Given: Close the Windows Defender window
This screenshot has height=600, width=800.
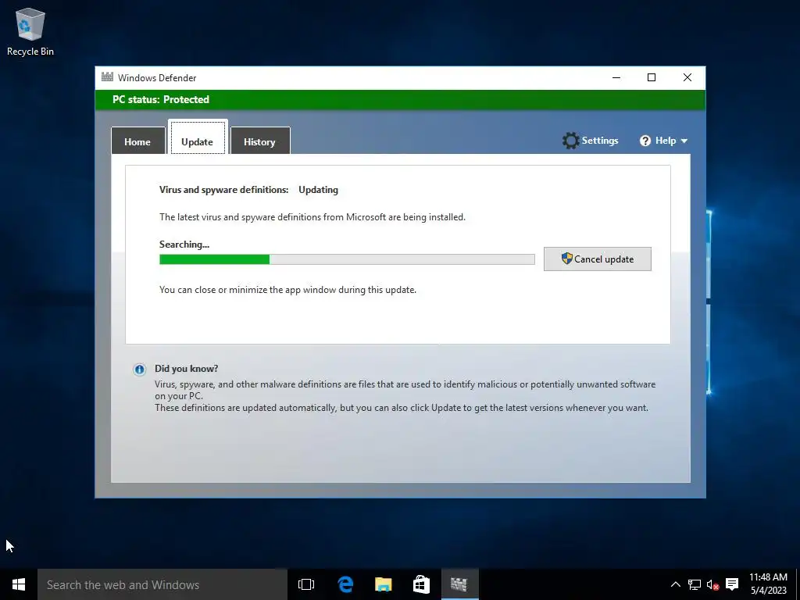Looking at the screenshot, I should point(687,77).
